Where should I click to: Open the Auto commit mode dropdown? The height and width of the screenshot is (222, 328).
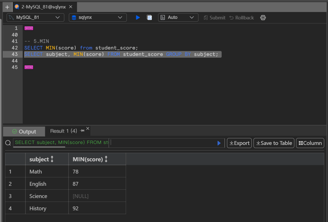(x=178, y=17)
